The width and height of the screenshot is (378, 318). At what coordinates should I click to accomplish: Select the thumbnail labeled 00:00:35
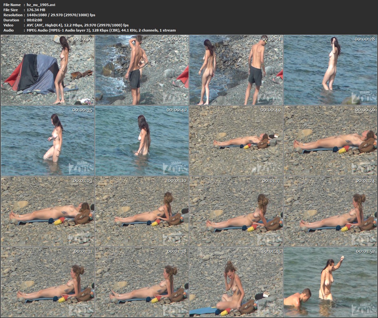48,141
